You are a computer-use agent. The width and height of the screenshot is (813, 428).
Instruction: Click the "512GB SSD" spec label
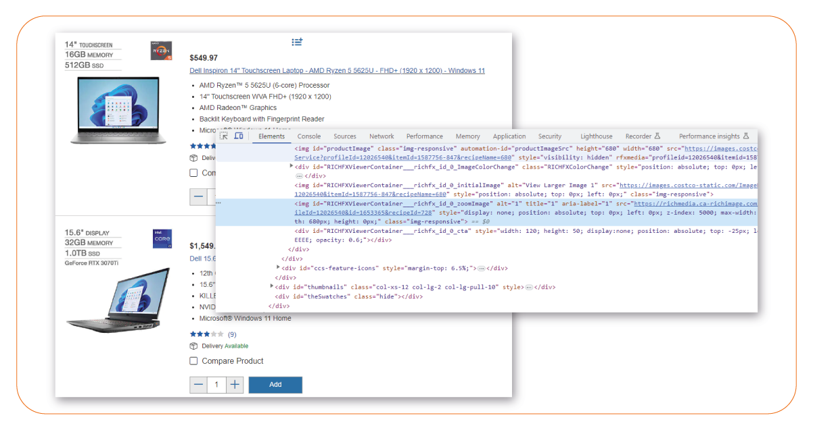[84, 65]
